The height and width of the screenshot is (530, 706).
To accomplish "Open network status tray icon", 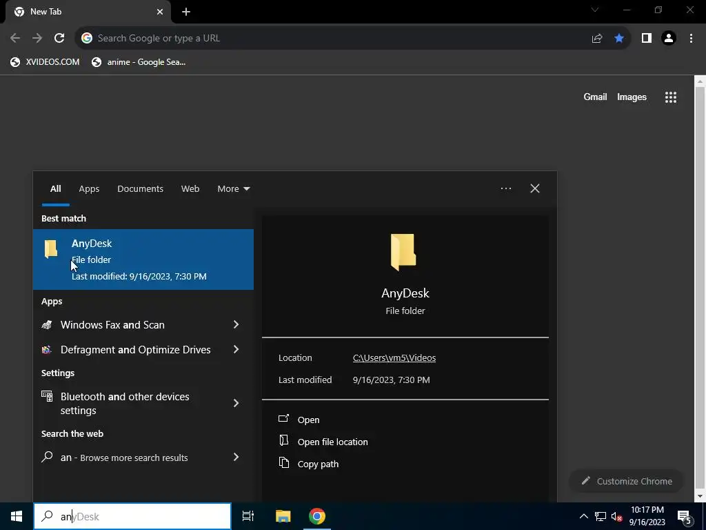I will pos(601,516).
